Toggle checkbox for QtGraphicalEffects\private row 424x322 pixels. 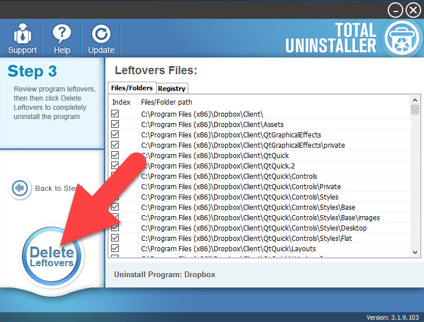(x=115, y=145)
